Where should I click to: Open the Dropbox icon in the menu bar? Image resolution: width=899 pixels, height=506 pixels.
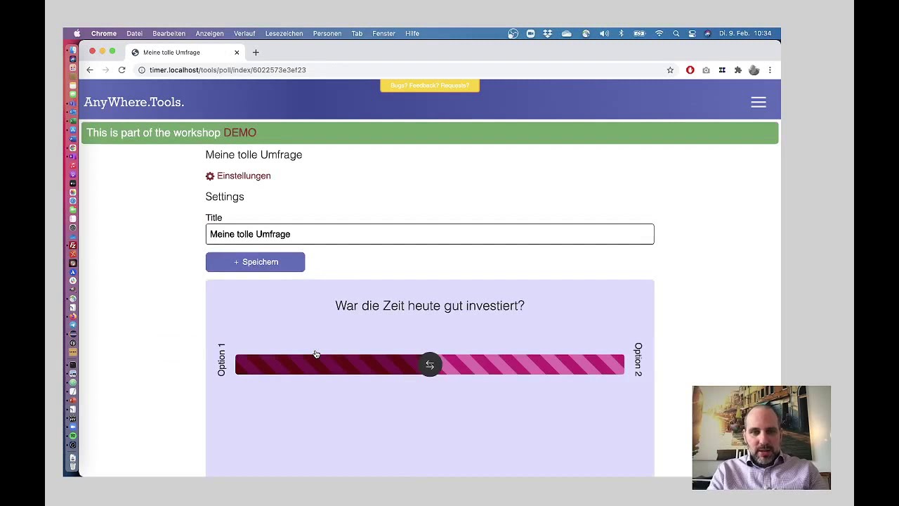(548, 34)
